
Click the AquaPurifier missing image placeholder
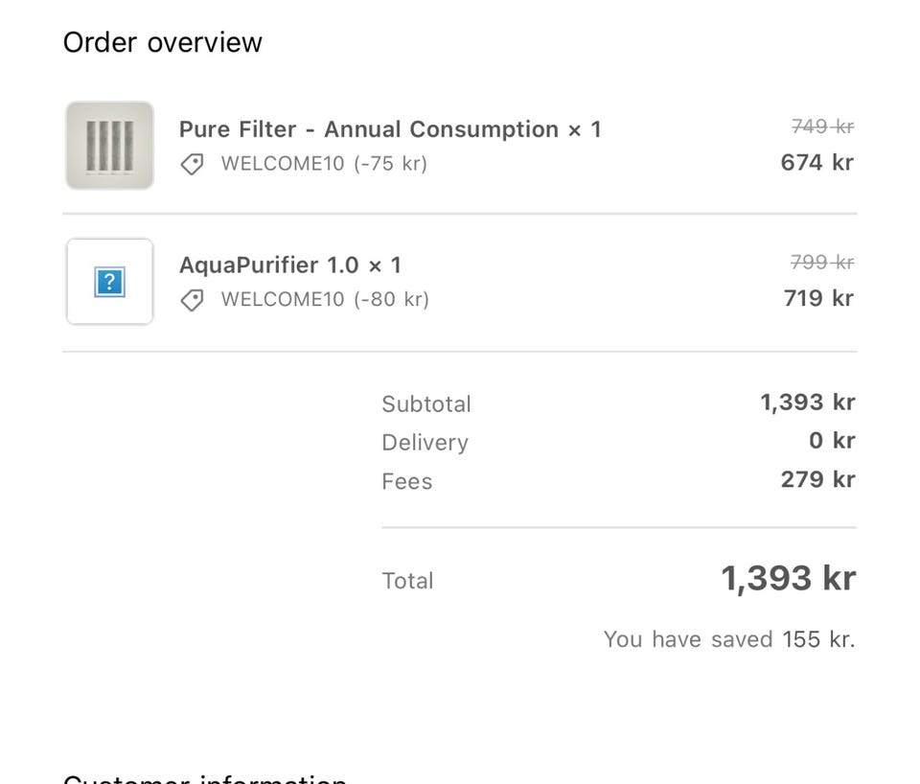click(109, 282)
